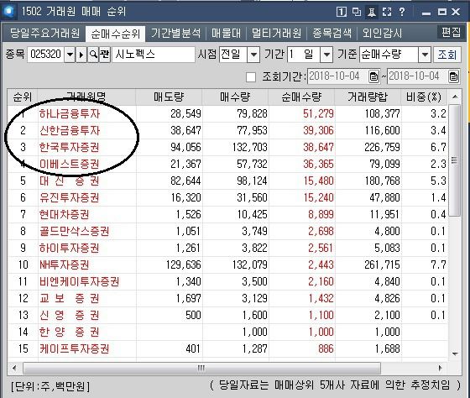Click sell volume value 129,636

click(184, 264)
